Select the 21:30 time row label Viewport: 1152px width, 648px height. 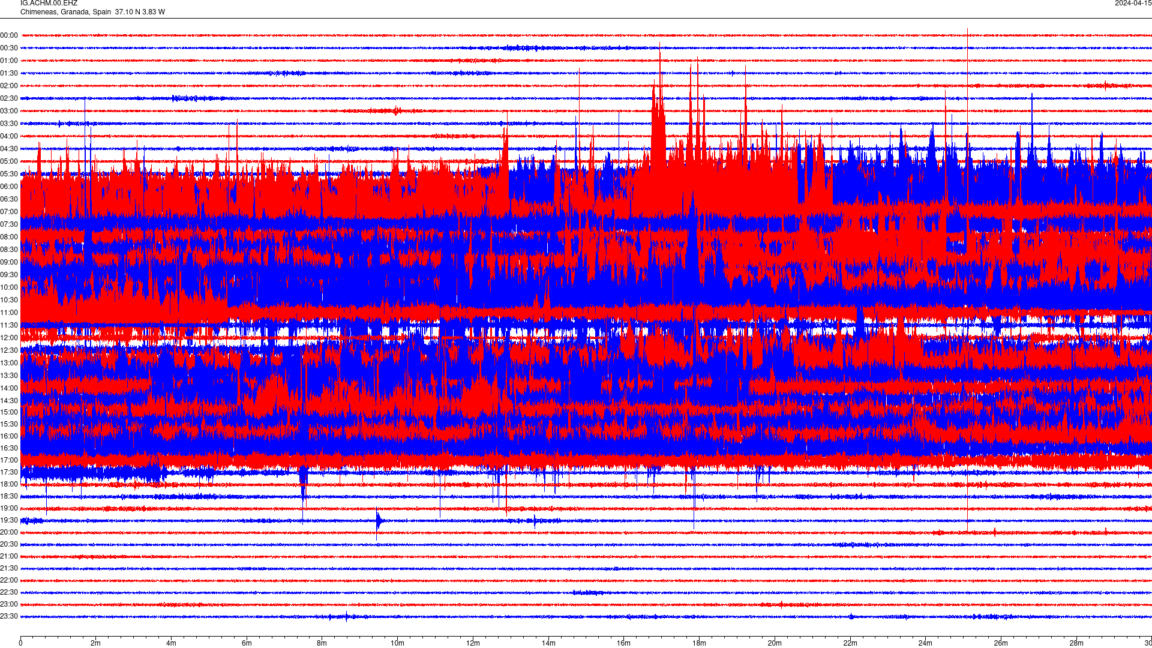click(9, 568)
